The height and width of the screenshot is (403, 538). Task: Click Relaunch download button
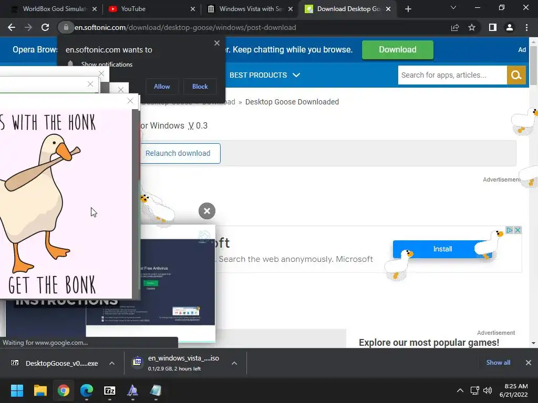pos(178,154)
